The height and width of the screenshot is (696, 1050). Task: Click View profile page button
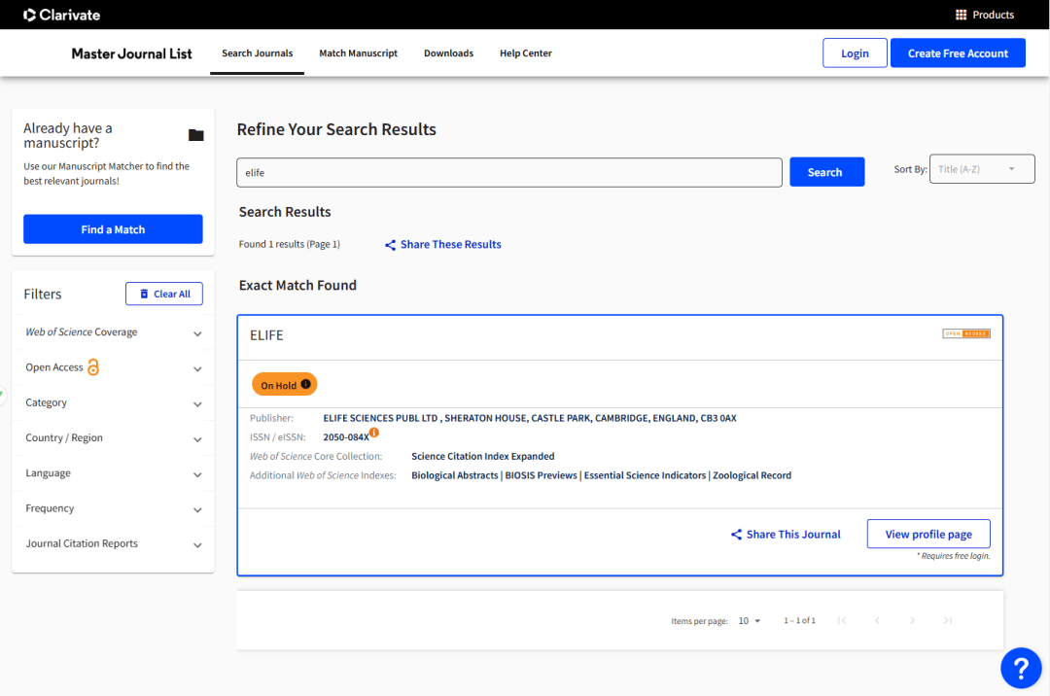pos(927,535)
